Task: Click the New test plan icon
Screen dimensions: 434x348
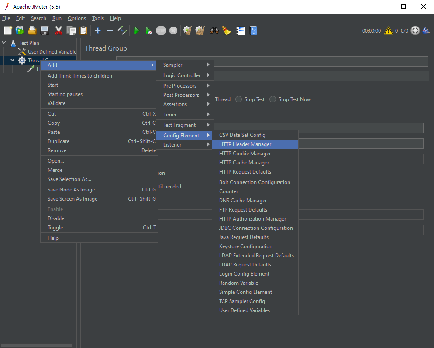Action: (8, 31)
